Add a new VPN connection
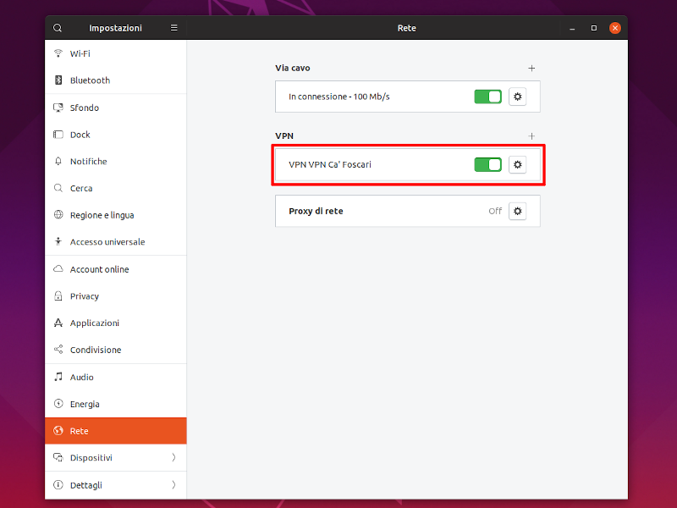677x508 pixels. tap(531, 136)
